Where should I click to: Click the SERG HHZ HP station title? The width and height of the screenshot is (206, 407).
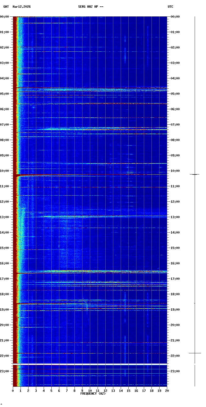coord(91,7)
